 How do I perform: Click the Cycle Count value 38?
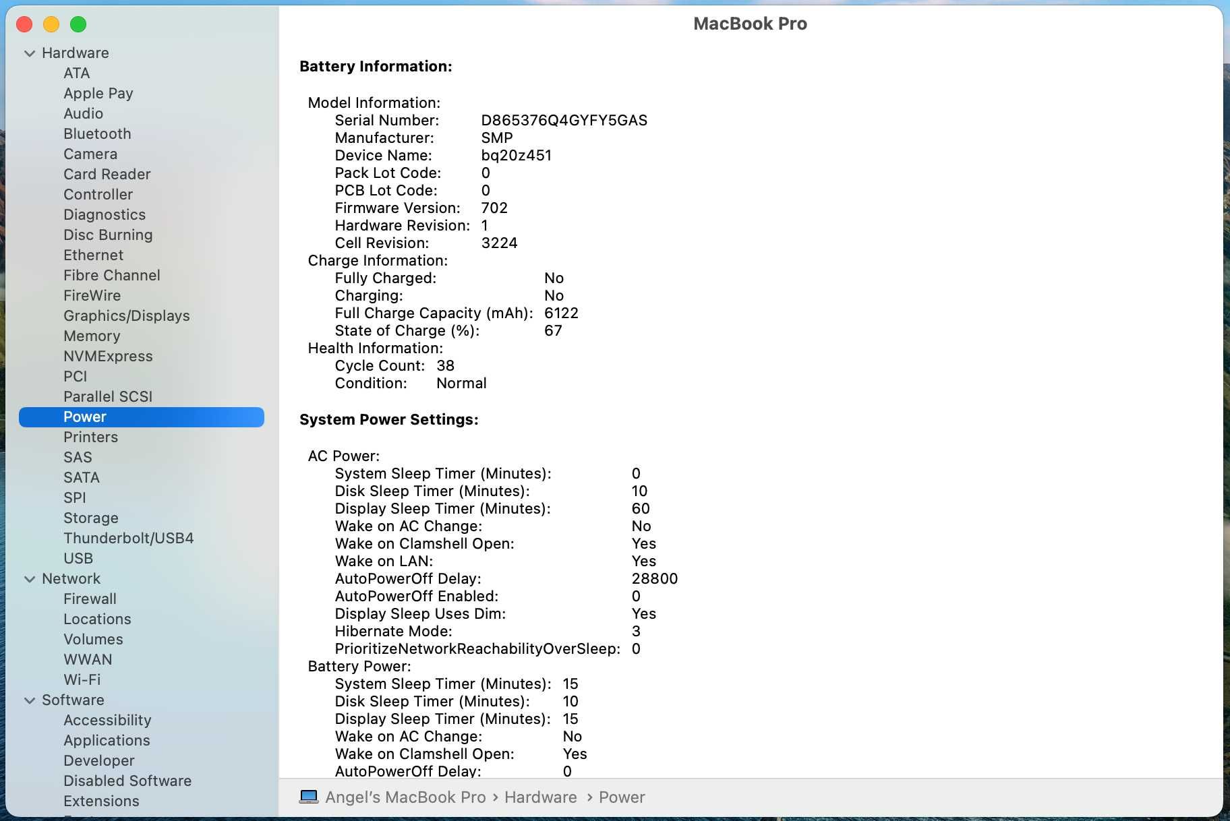tap(446, 365)
